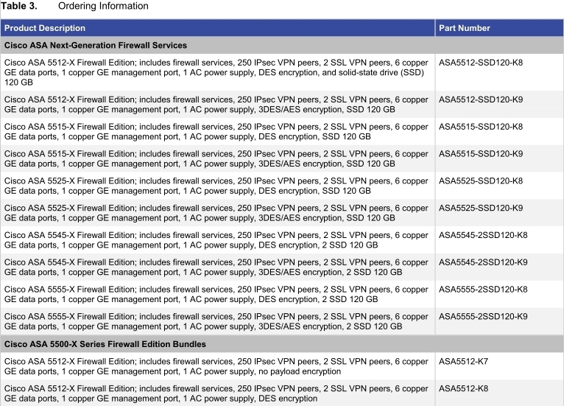
Task: Select the ASA5515-SSD120-K9 part number cell
Action: pyautogui.click(x=480, y=153)
